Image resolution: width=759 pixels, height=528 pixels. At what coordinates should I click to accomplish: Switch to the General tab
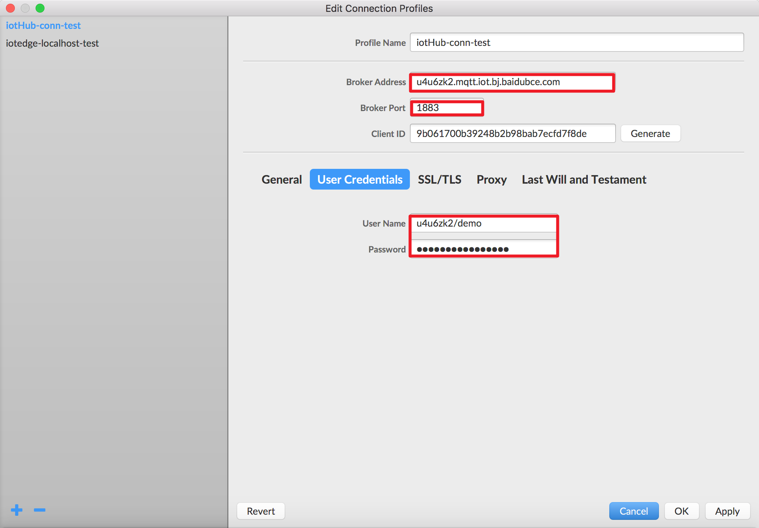(282, 180)
